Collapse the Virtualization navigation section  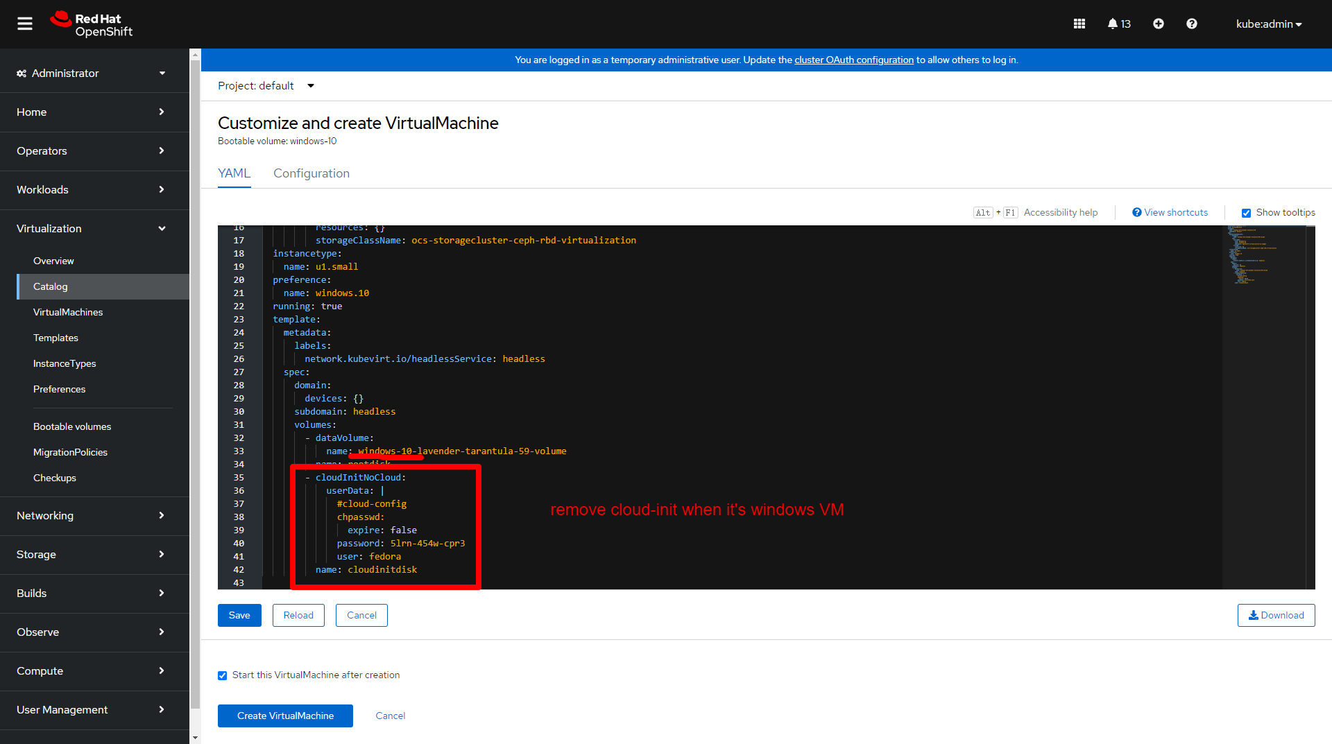pos(94,228)
